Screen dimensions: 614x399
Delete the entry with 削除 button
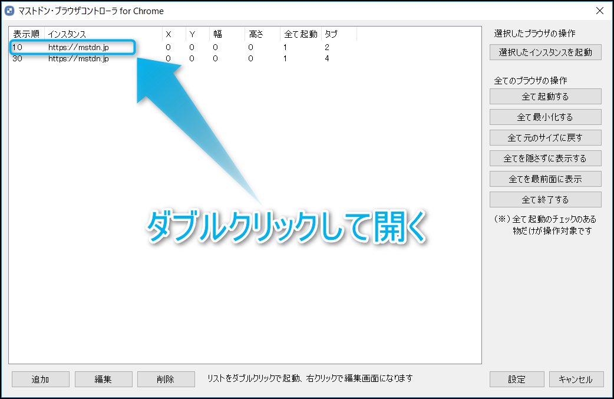[166, 380]
